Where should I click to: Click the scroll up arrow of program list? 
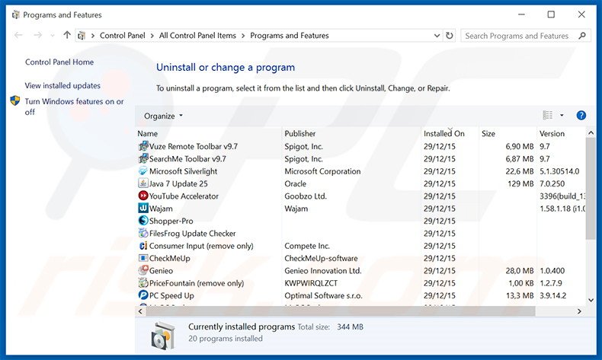click(591, 133)
